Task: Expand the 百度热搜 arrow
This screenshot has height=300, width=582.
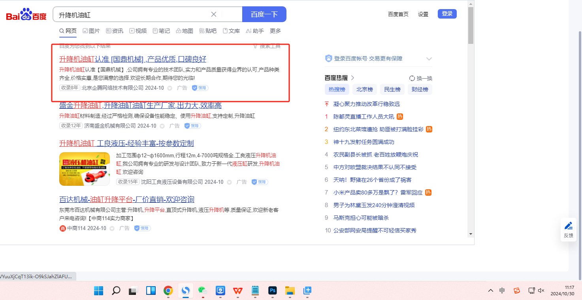Action: (x=353, y=78)
